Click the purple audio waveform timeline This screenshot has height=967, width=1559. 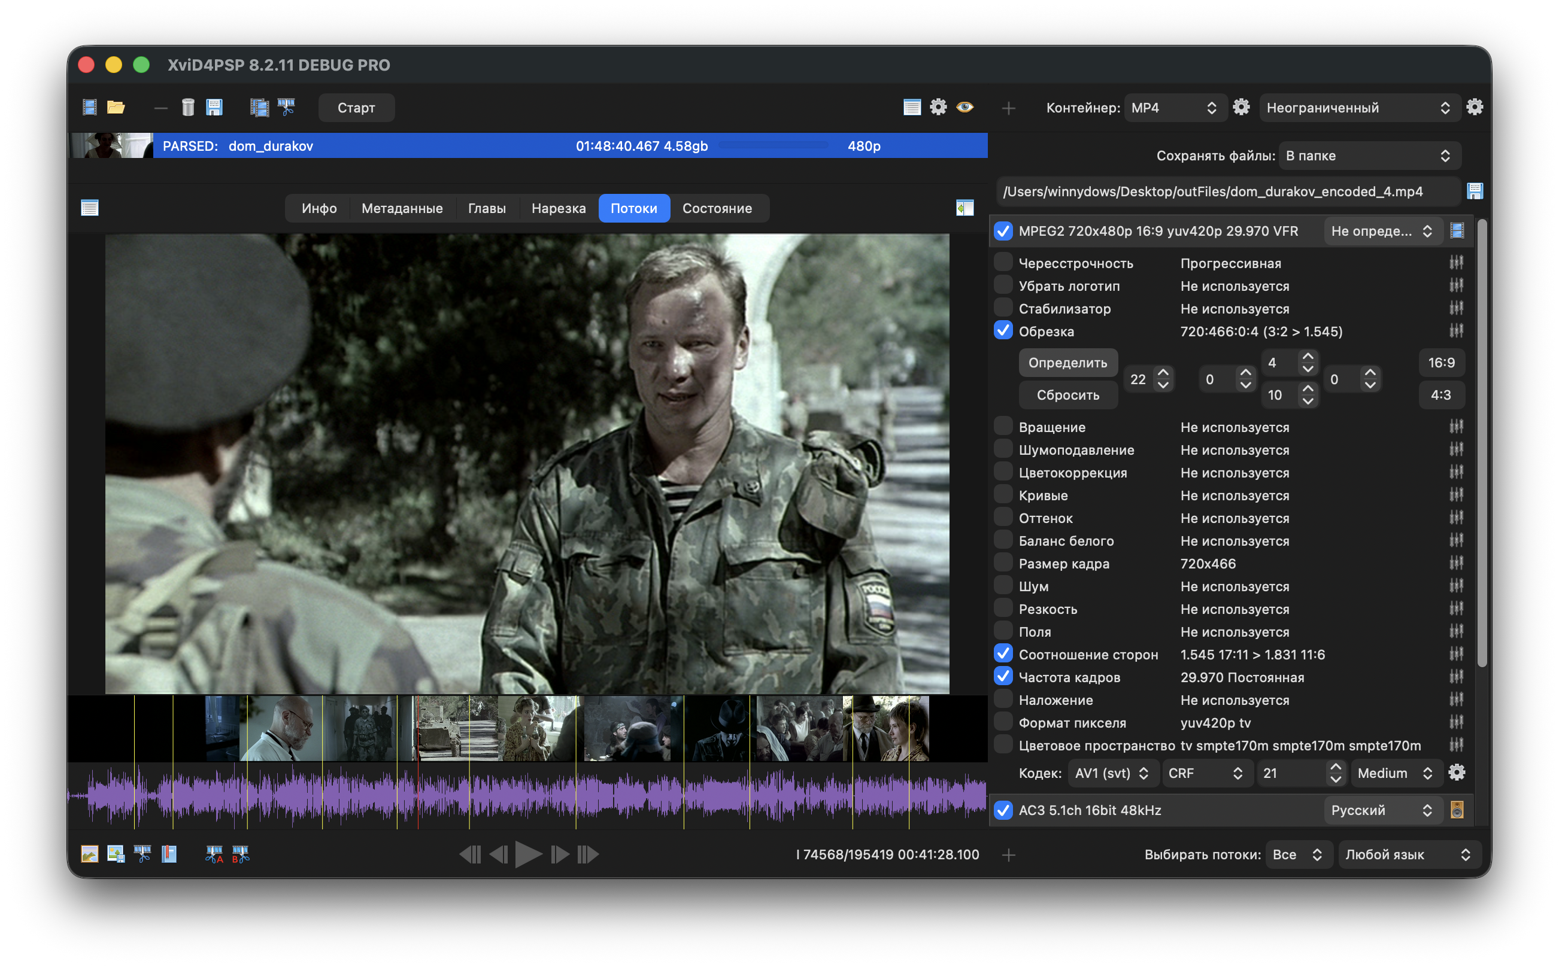(x=527, y=795)
